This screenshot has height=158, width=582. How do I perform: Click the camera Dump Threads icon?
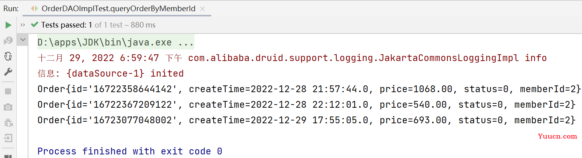(x=8, y=107)
